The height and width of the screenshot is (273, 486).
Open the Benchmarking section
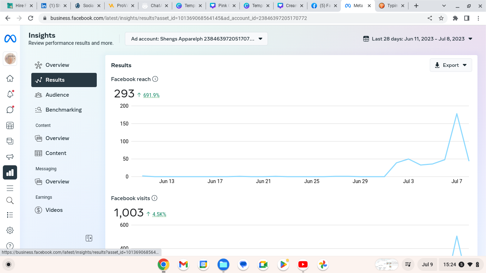pos(64,110)
